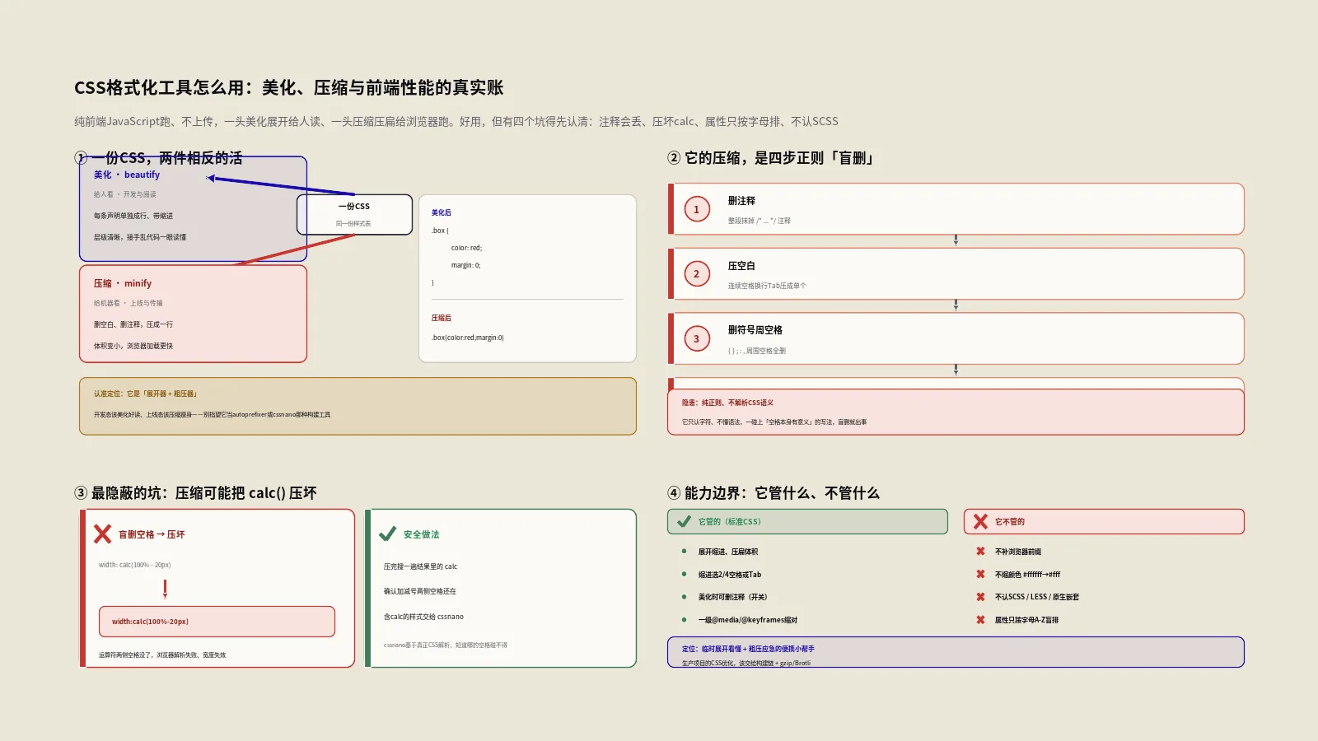Viewport: 1318px width, 741px height.
Task: Click the heading 压缩 · minify
Action: (123, 283)
